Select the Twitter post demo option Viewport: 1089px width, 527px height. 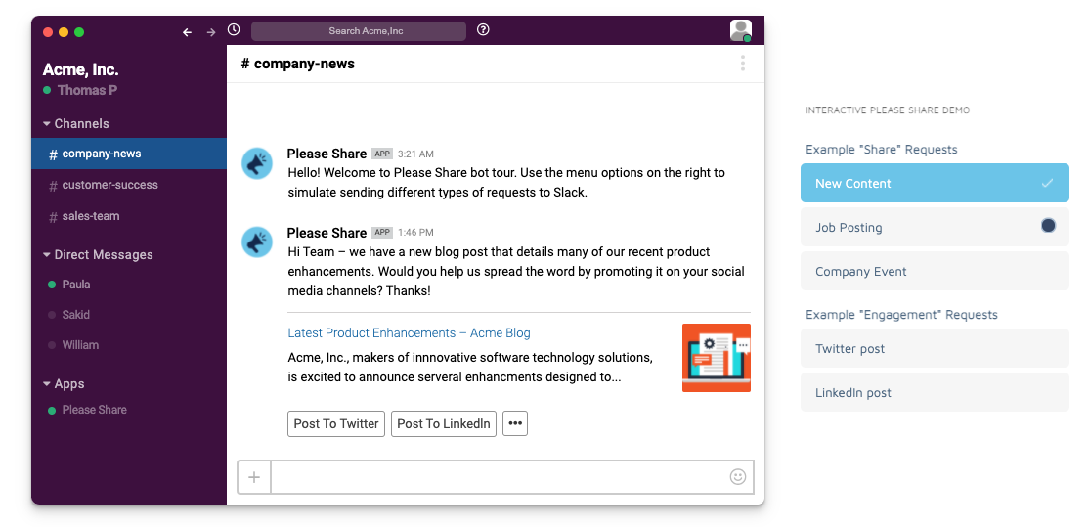point(935,348)
